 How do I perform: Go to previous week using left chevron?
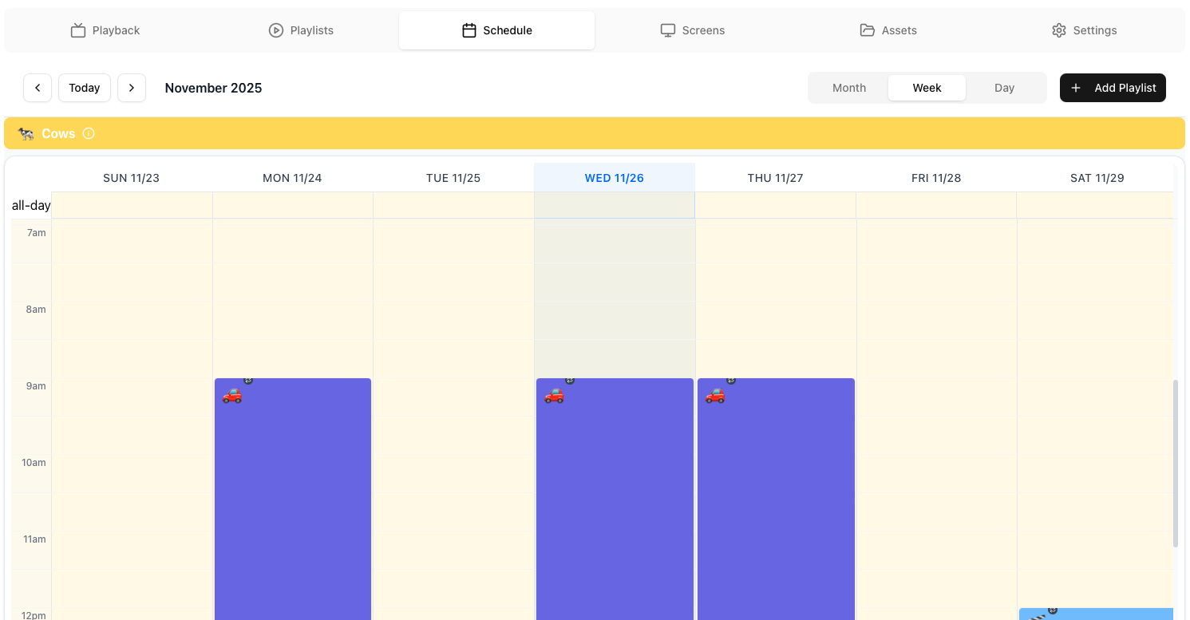tap(38, 88)
